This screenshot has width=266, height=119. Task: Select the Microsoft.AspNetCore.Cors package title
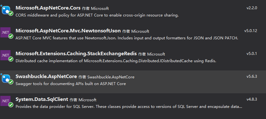coord(48,8)
